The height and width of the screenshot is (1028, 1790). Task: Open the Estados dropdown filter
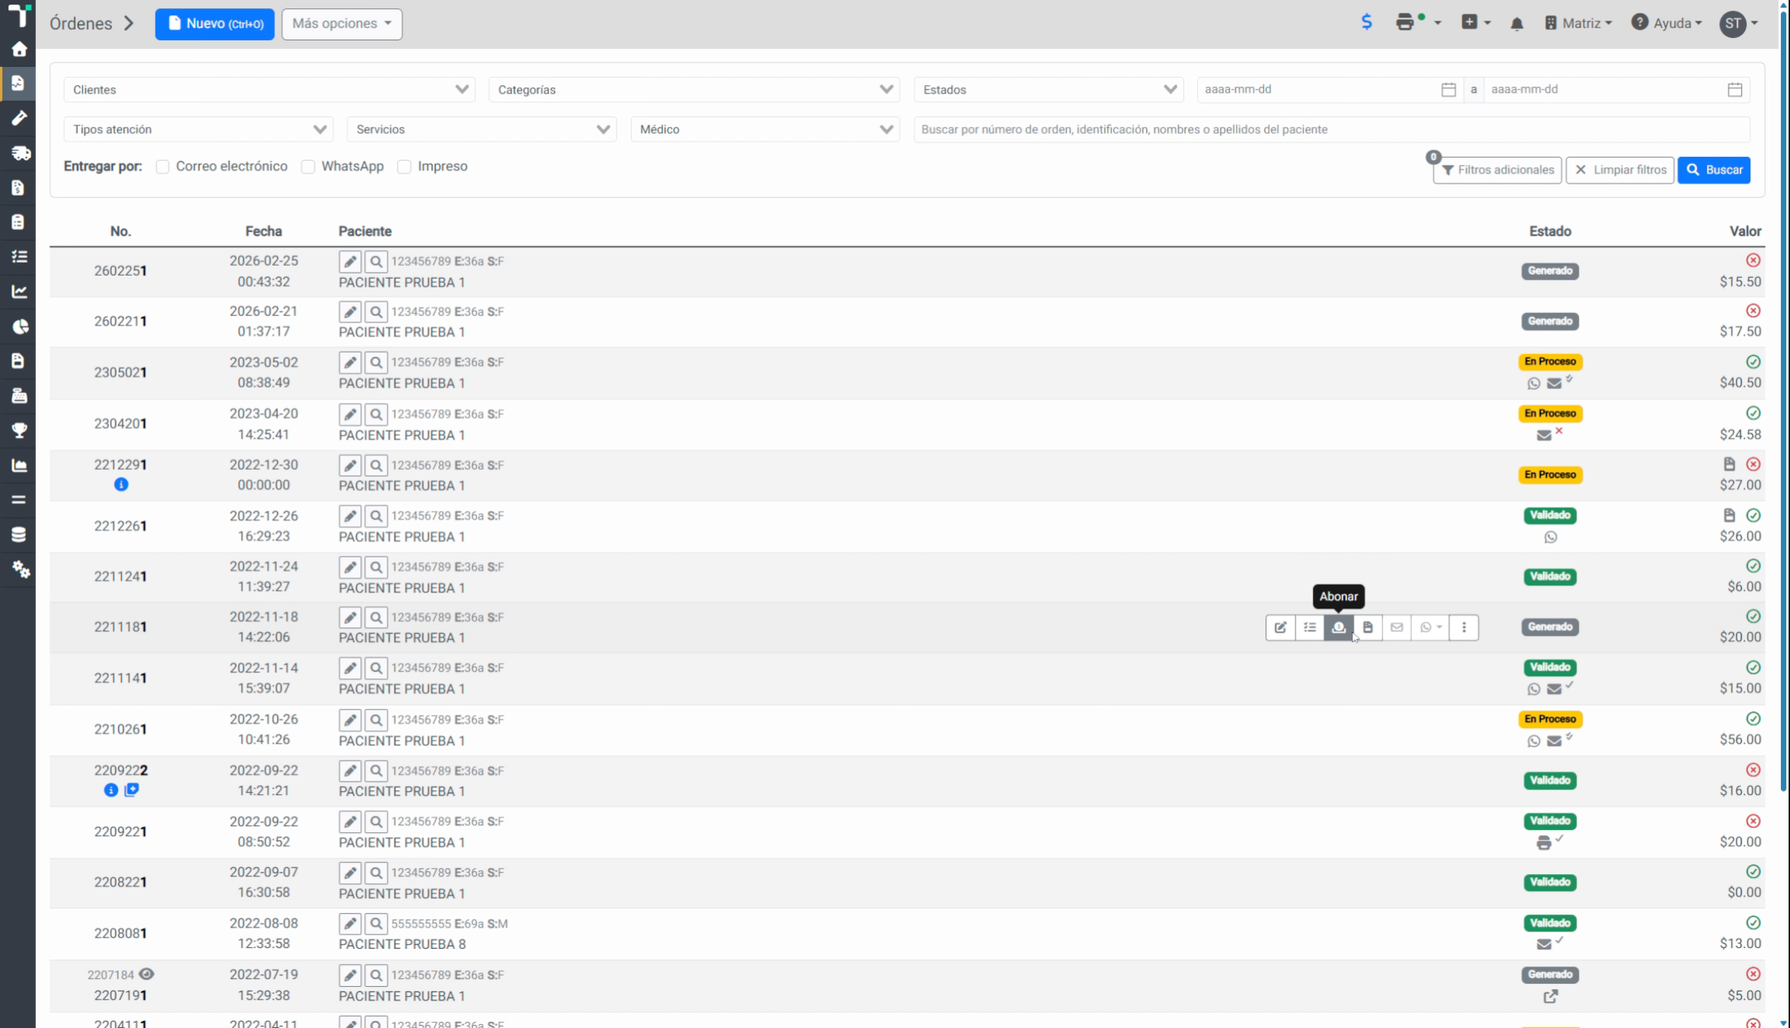click(1049, 90)
